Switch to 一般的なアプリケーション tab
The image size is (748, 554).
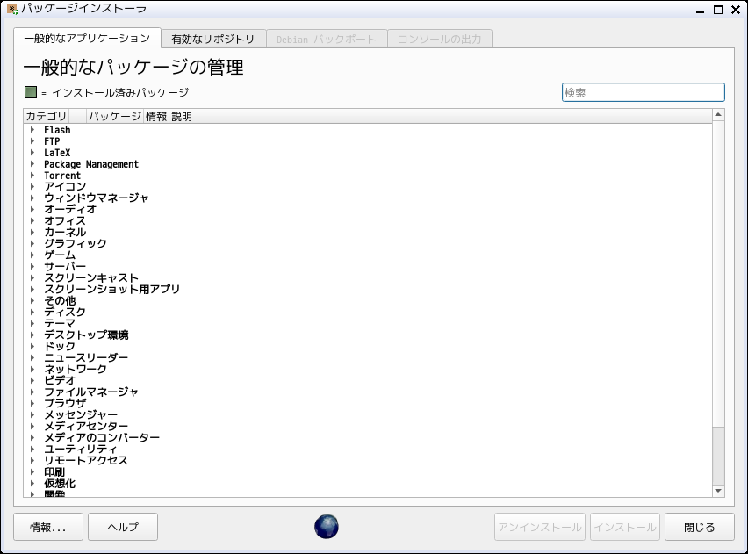pyautogui.click(x=87, y=38)
